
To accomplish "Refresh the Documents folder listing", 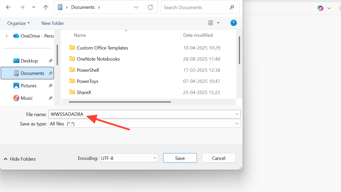I will (x=150, y=7).
